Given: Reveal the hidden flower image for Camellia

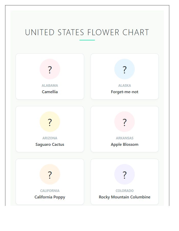Looking at the screenshot, I should tap(50, 69).
